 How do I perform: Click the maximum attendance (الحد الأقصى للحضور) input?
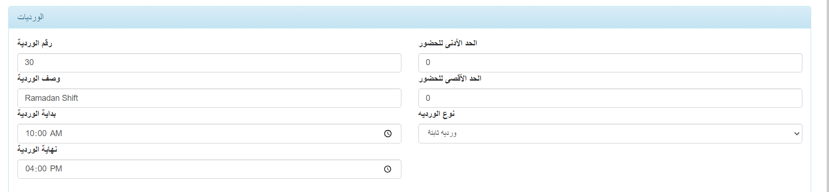(x=610, y=98)
